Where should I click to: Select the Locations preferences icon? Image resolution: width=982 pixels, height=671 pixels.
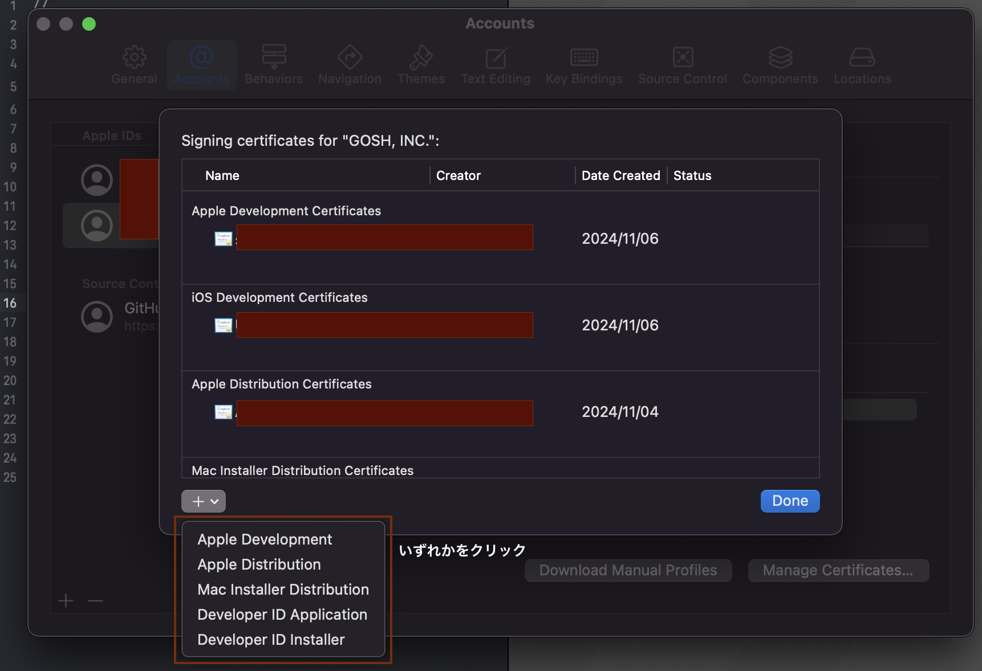coord(862,65)
